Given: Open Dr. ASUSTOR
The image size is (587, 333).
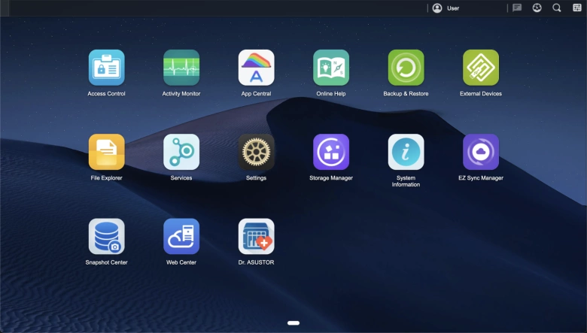Looking at the screenshot, I should [256, 237].
